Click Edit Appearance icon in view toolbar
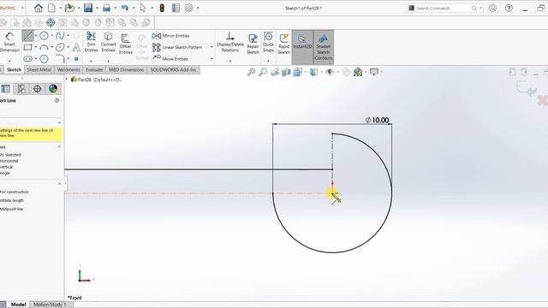 coord(346,72)
